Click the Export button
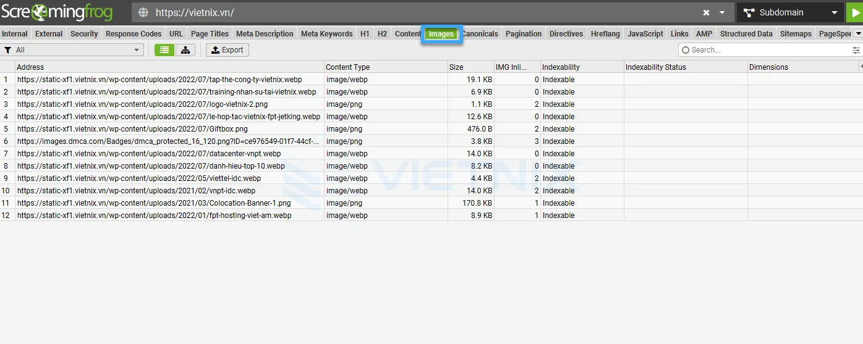Image resolution: width=863 pixels, height=344 pixels. click(227, 50)
